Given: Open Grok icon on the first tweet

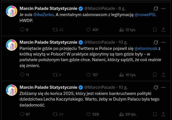Looking at the screenshot, I should [x=156, y=8].
